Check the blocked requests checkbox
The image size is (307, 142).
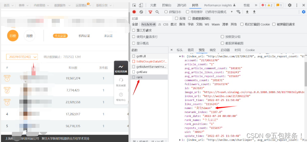274,24
